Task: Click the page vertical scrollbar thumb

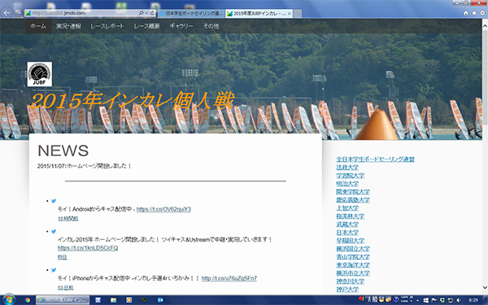Action: pos(485,76)
